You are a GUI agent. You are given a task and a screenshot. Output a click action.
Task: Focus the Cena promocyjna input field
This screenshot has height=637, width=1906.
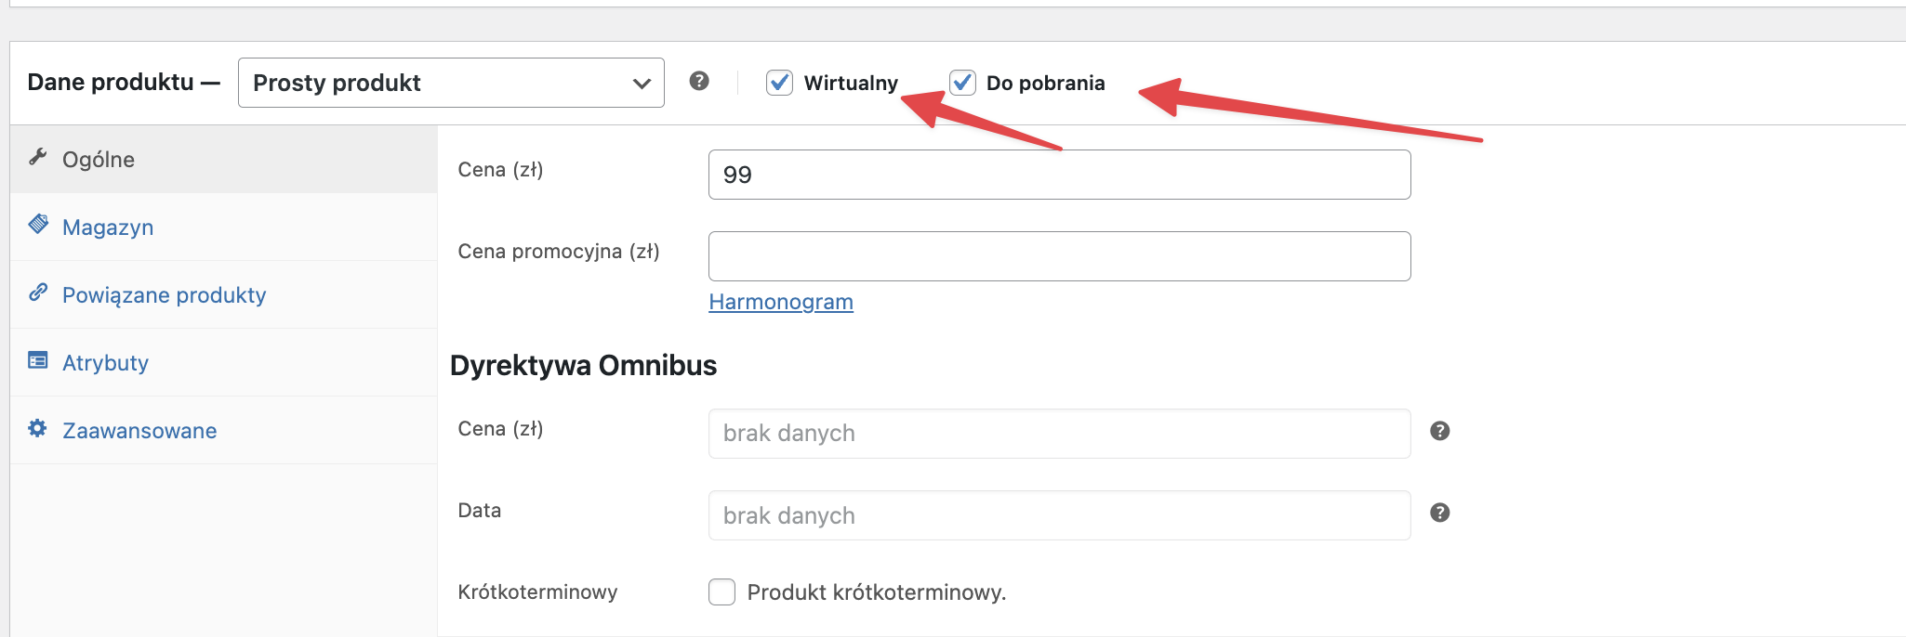coord(1059,256)
